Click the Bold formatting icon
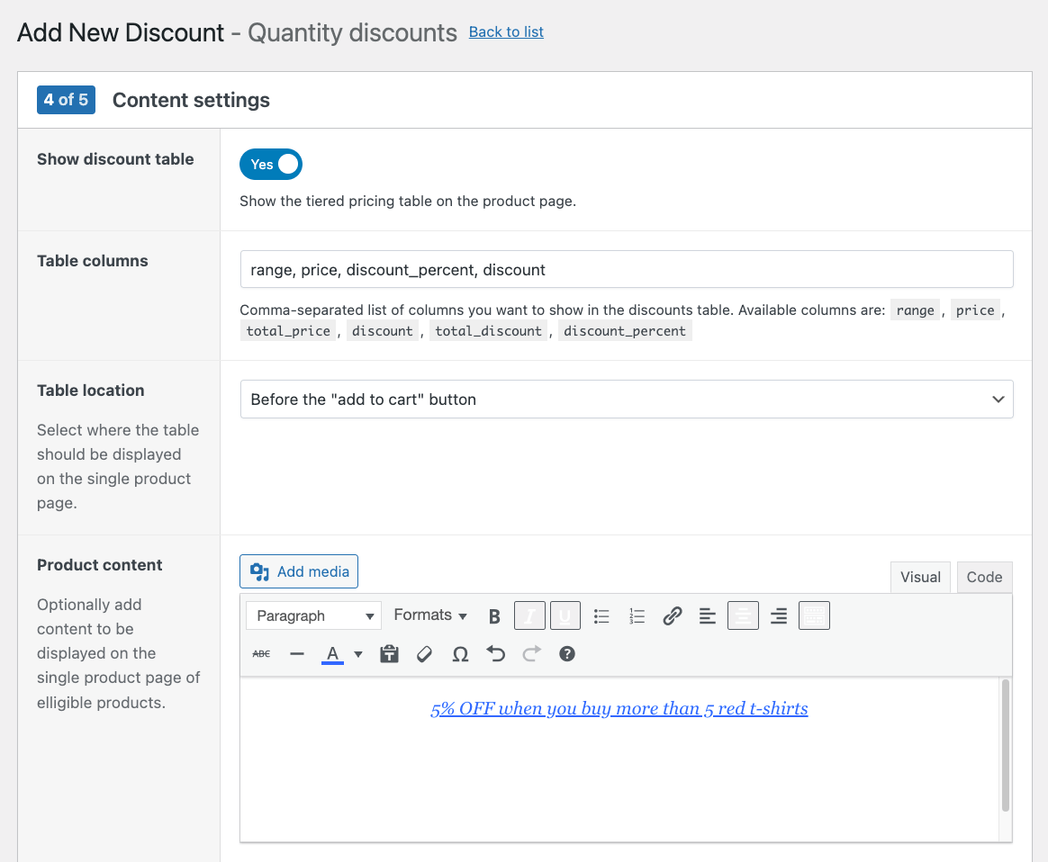The height and width of the screenshot is (862, 1048). pyautogui.click(x=494, y=615)
